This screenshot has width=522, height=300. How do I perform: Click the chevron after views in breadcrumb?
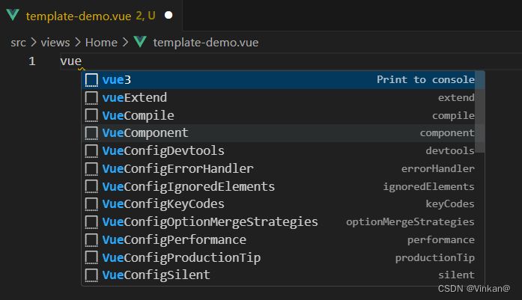coord(78,42)
